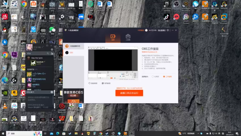This screenshot has height=136, width=241.
Task: Open Rockstar Games Launcher desktop icon
Action: [14, 95]
